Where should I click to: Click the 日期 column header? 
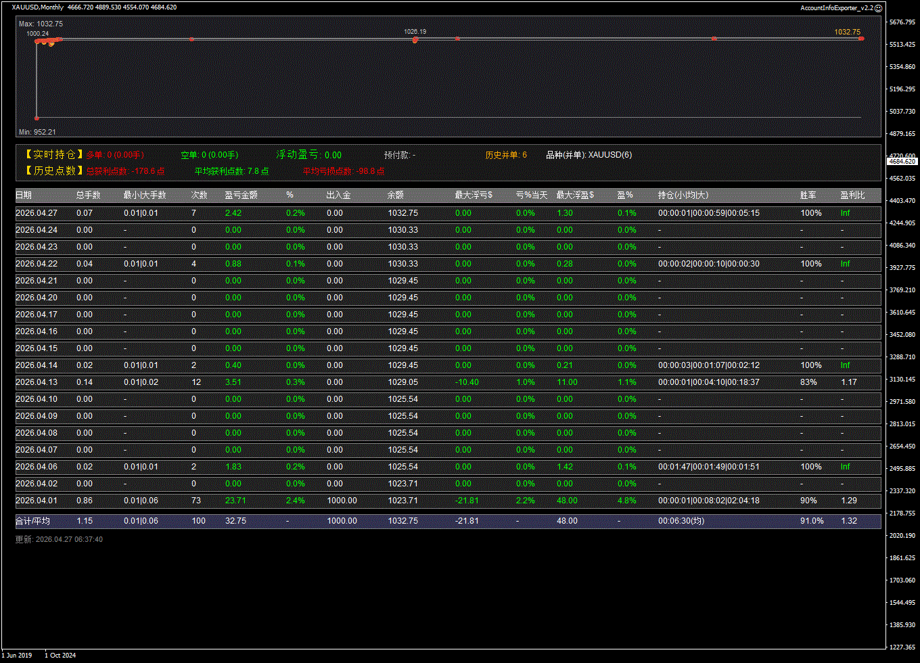[x=24, y=195]
